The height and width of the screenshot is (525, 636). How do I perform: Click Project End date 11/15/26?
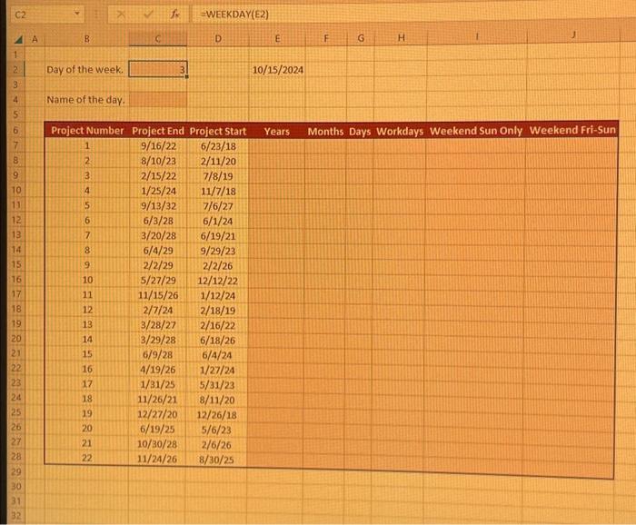tap(158, 295)
